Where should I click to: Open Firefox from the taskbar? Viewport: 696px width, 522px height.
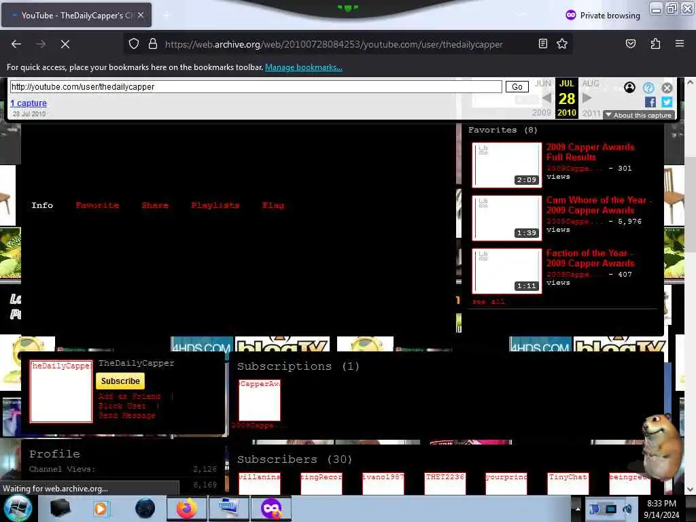pyautogui.click(x=186, y=508)
